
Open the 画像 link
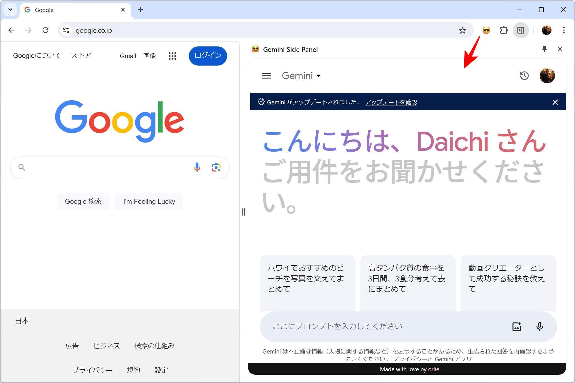pyautogui.click(x=149, y=56)
